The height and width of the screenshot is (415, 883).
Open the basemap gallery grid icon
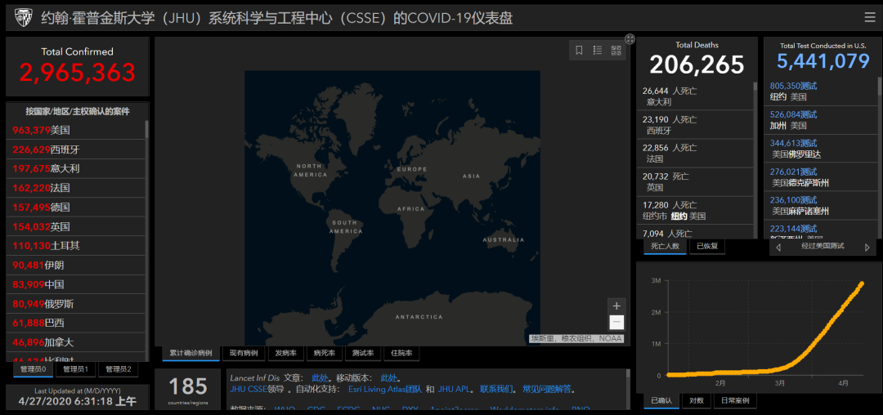pos(616,51)
